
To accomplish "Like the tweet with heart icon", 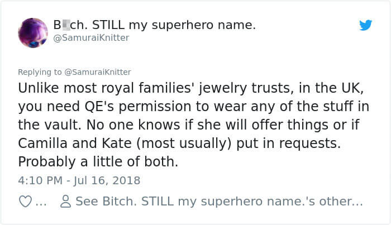I will pyautogui.click(x=26, y=202).
